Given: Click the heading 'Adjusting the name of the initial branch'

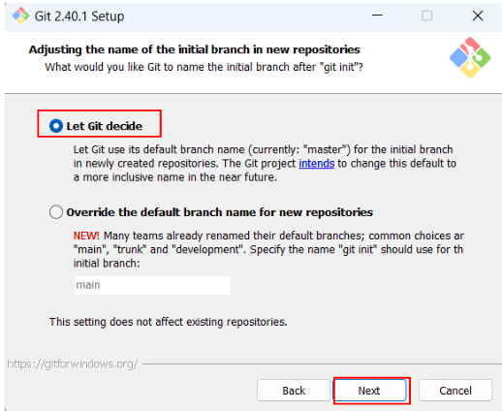Looking at the screenshot, I should (194, 49).
